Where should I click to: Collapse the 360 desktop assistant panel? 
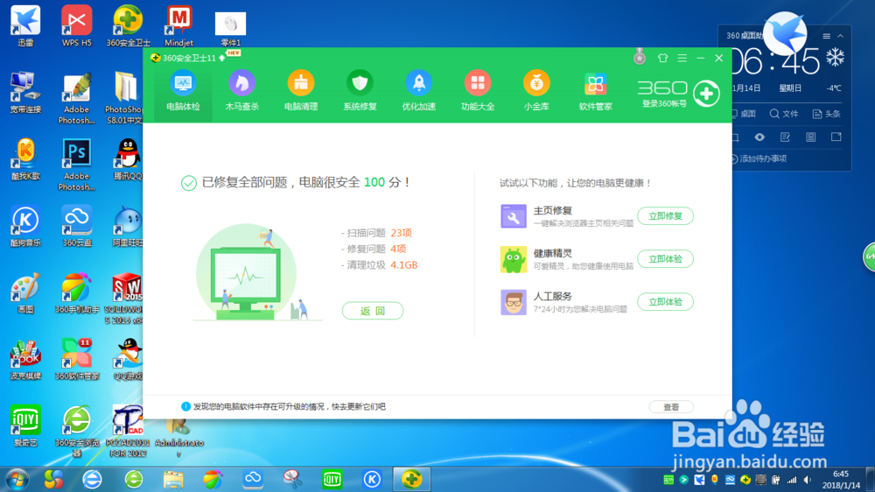840,36
